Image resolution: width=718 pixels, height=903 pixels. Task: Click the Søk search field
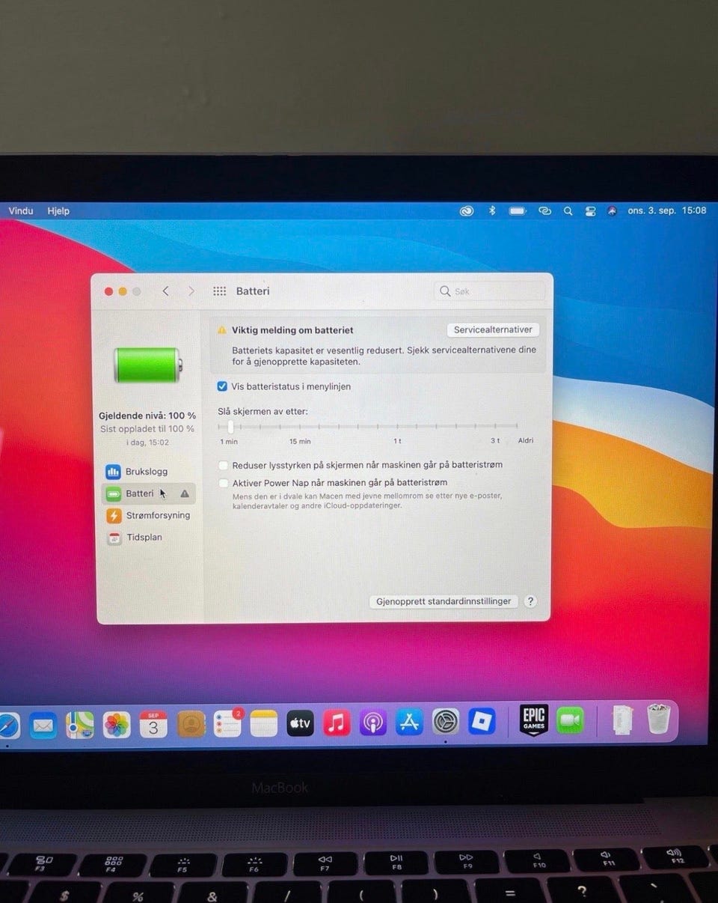pos(490,291)
